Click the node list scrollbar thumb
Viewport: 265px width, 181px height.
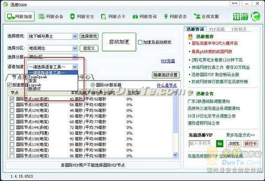point(175,114)
